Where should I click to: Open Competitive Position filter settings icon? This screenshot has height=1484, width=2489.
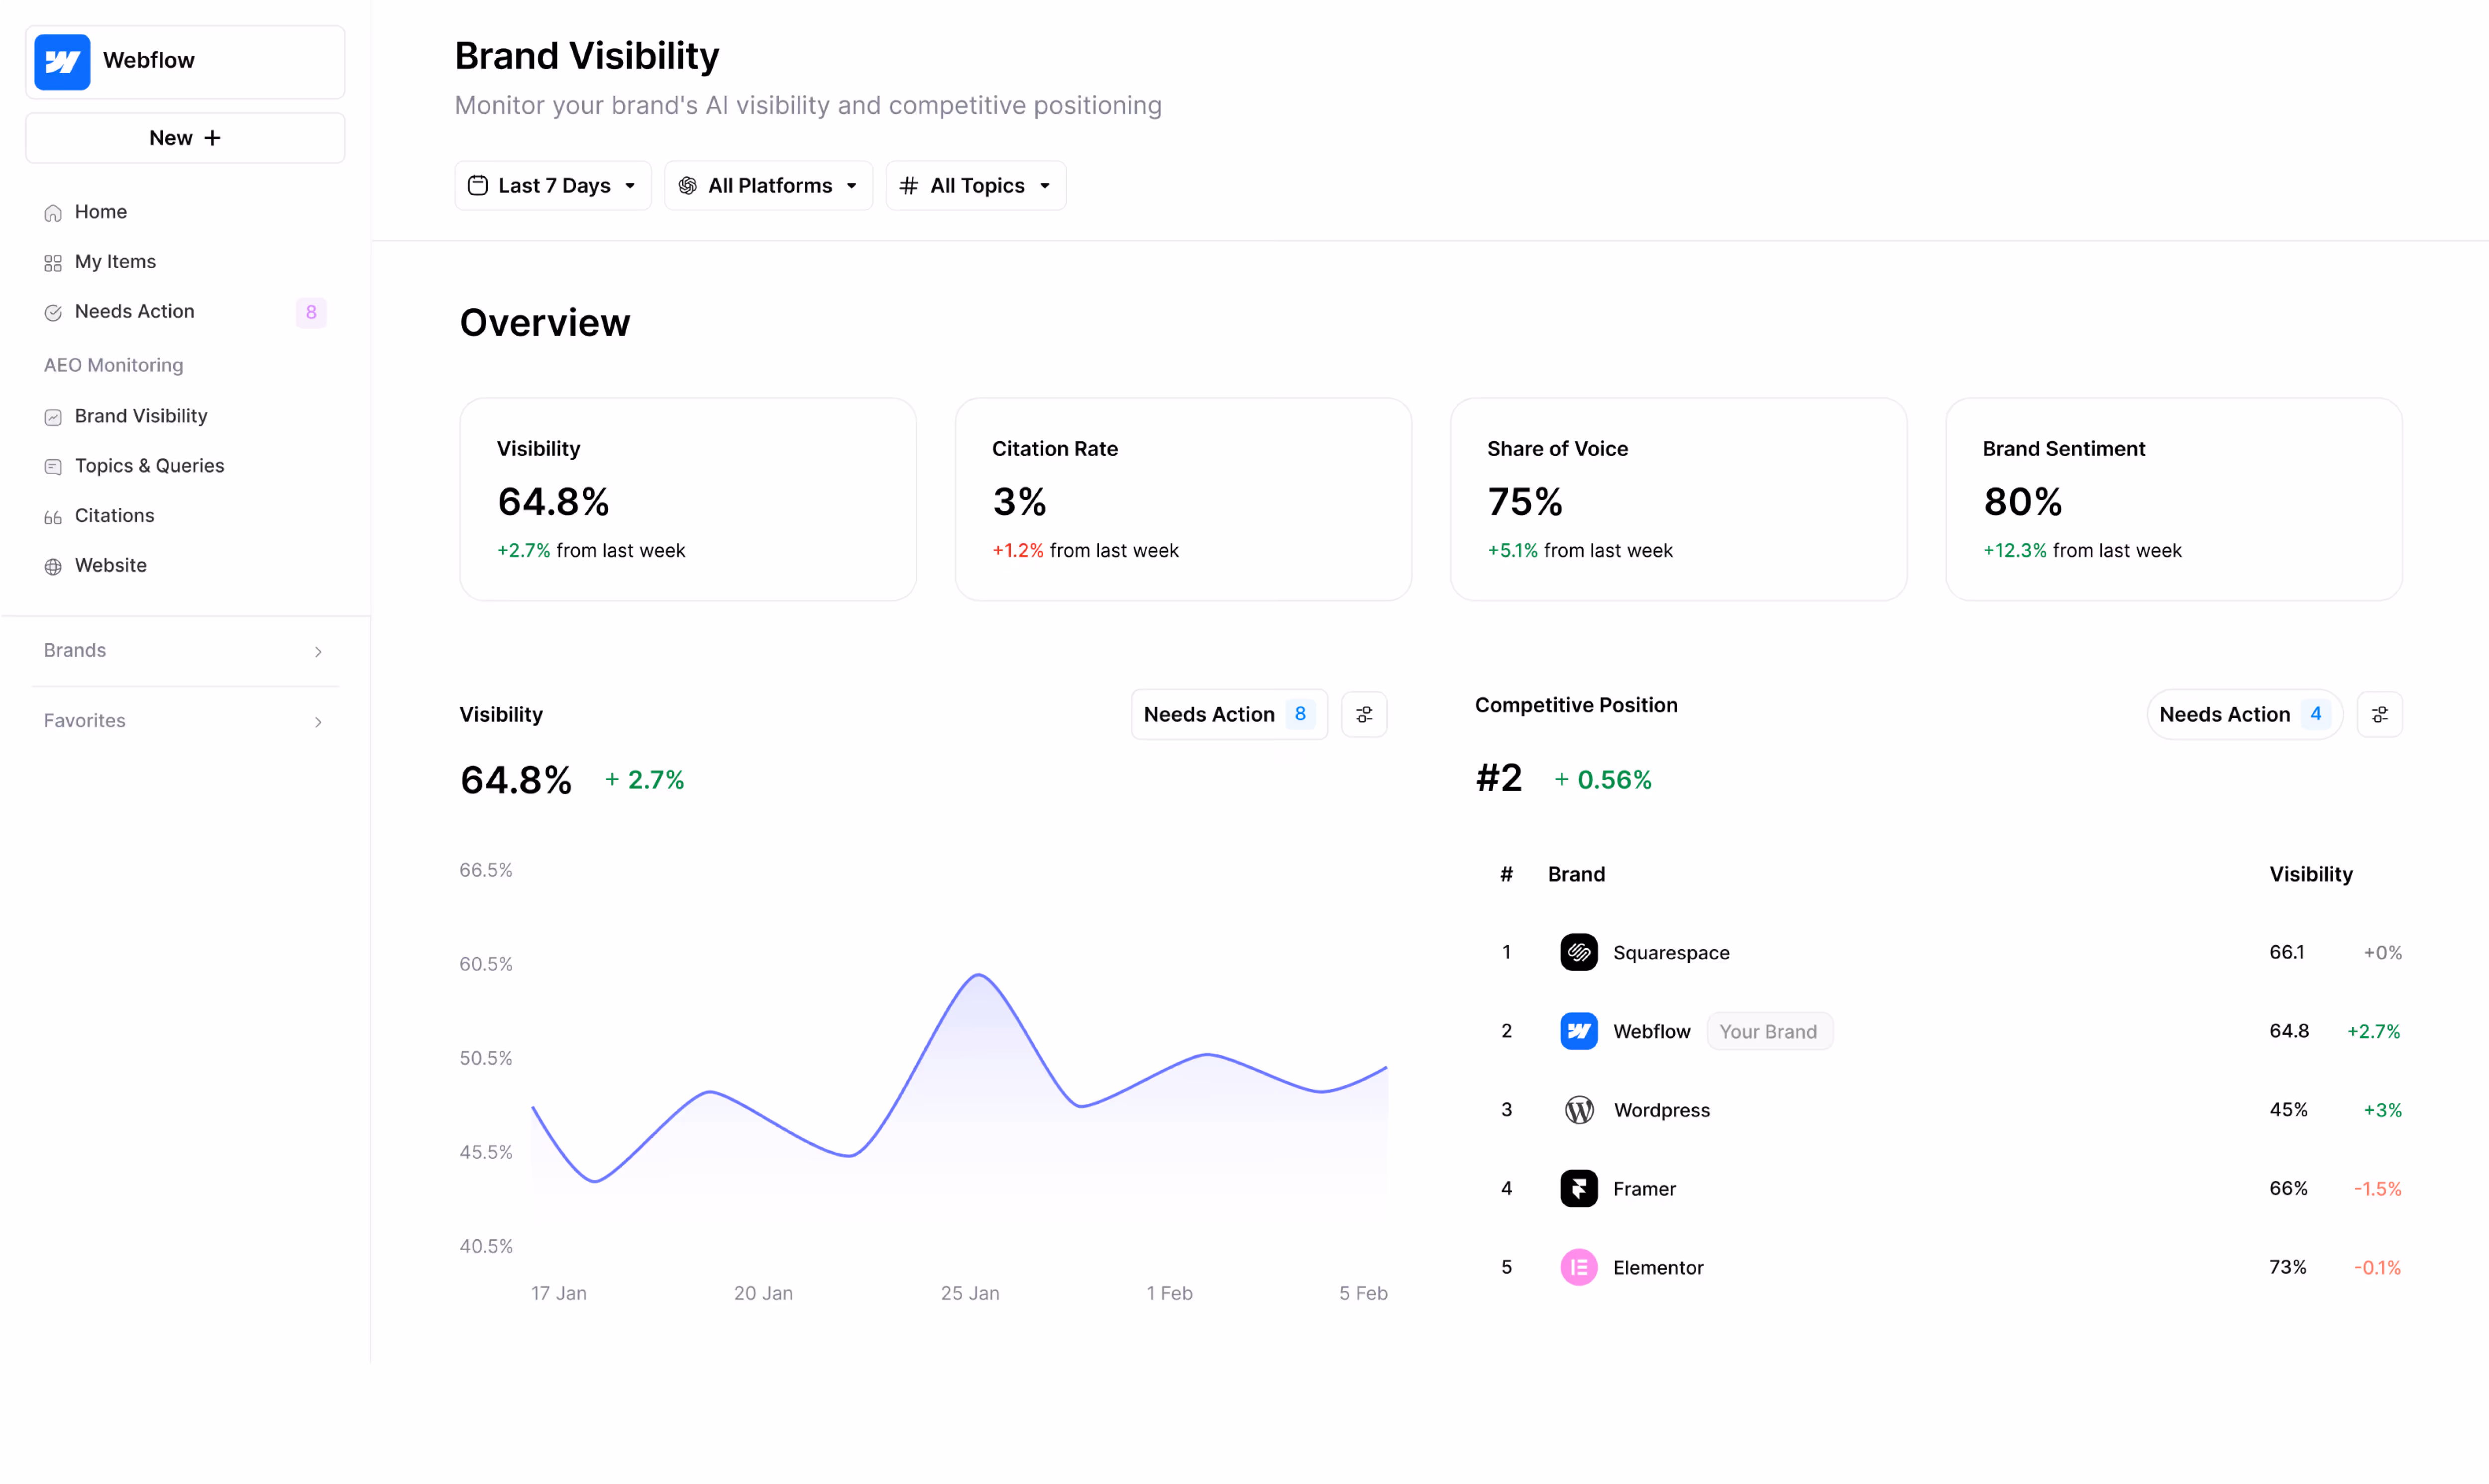point(2380,714)
